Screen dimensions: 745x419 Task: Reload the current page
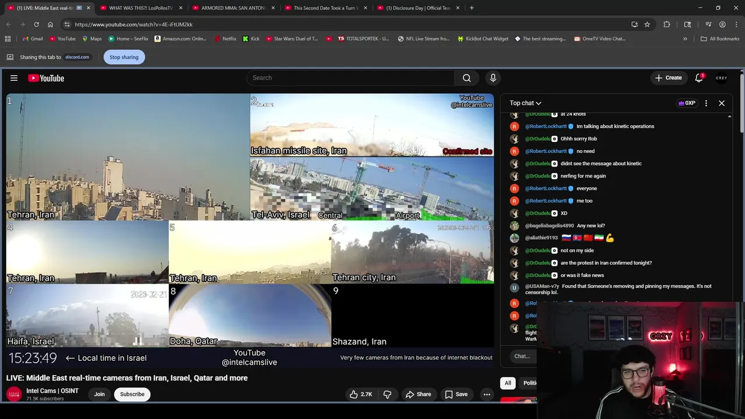[x=36, y=24]
